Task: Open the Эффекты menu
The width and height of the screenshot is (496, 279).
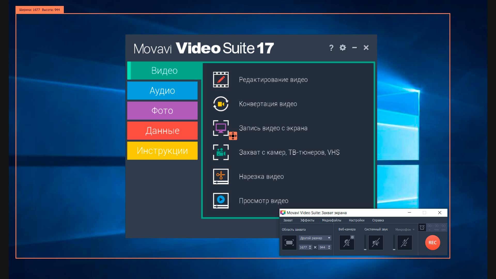Action: coord(307,220)
